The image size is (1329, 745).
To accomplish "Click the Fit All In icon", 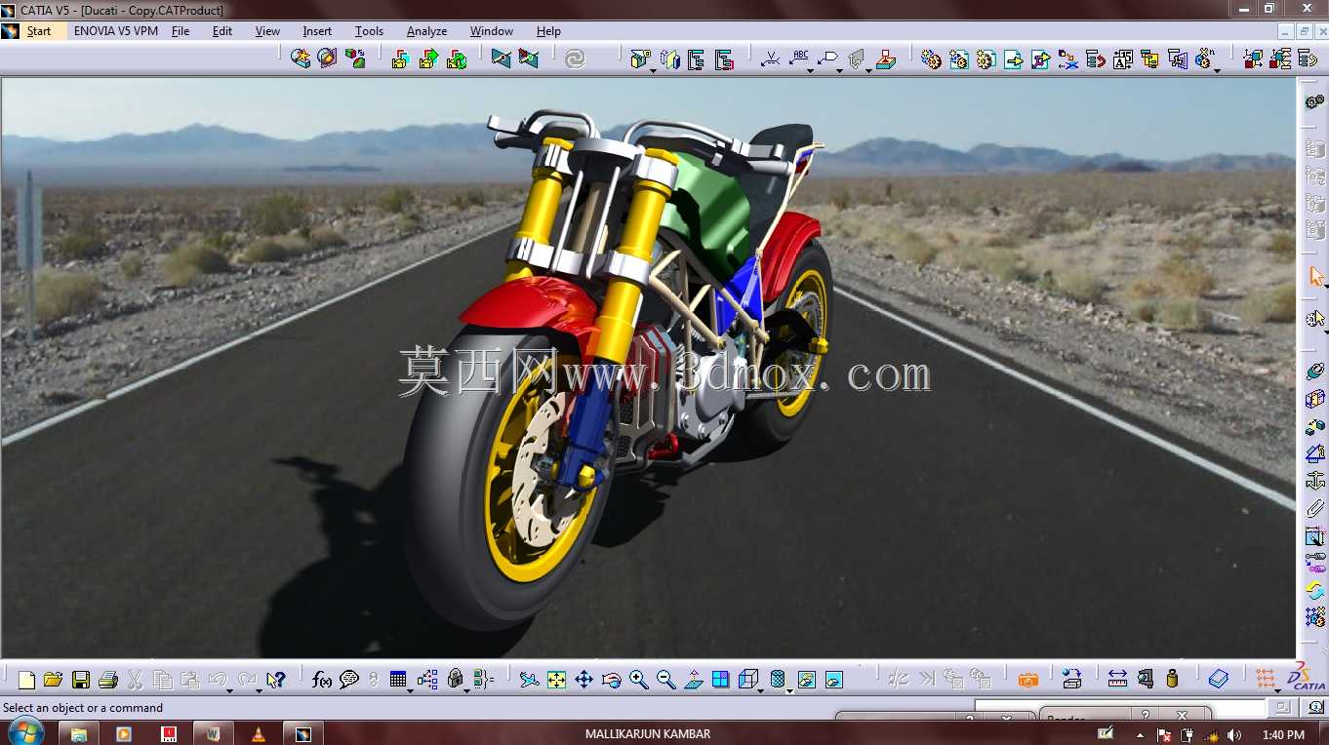I will coord(556,680).
